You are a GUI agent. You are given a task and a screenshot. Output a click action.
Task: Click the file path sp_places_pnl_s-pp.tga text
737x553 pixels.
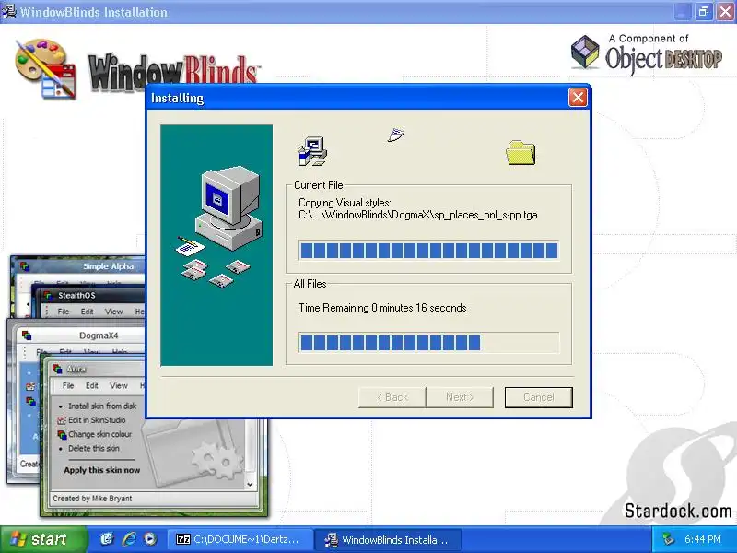tap(418, 215)
